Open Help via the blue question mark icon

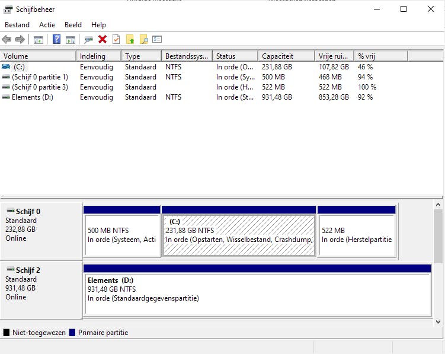click(56, 39)
